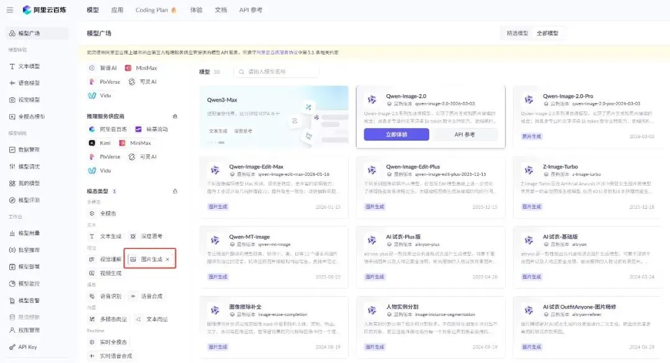670x363 pixels.
Task: Click API 参考 on the Qwen-Image-2.0 card
Action: (465, 134)
